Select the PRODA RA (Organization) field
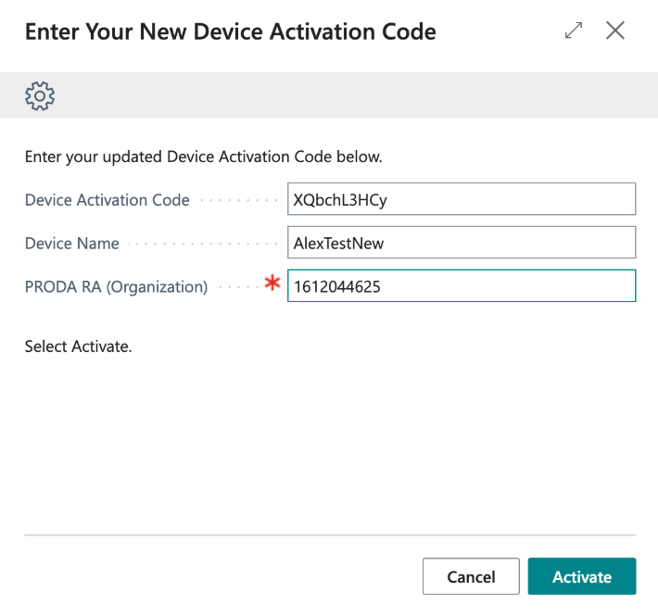The width and height of the screenshot is (658, 616). pyautogui.click(x=461, y=287)
